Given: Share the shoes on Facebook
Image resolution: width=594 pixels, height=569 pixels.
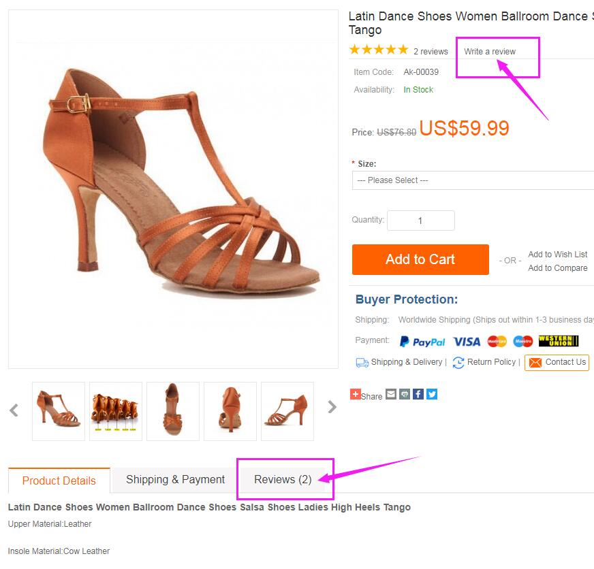Looking at the screenshot, I should 418,394.
